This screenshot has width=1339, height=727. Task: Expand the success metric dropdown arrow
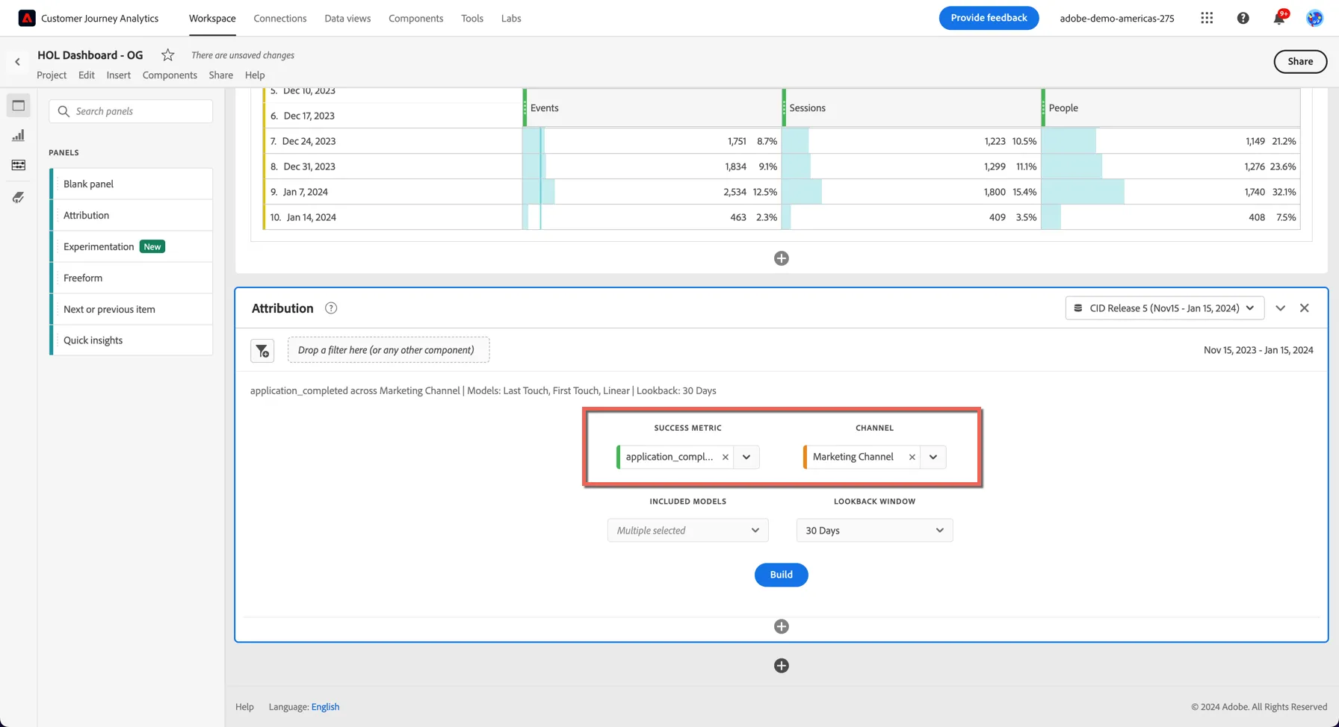point(746,457)
